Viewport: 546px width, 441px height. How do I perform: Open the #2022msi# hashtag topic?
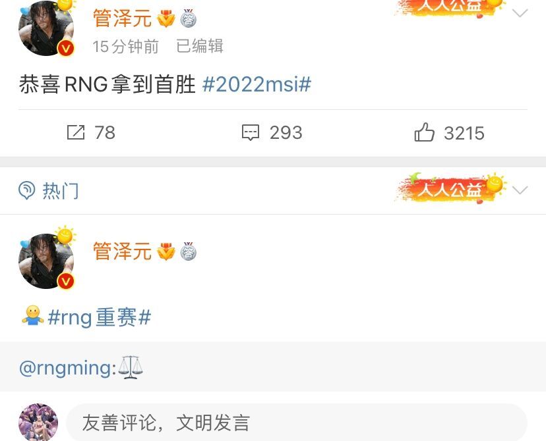pyautogui.click(x=257, y=84)
